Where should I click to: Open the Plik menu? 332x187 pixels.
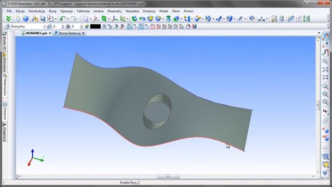click(x=9, y=11)
